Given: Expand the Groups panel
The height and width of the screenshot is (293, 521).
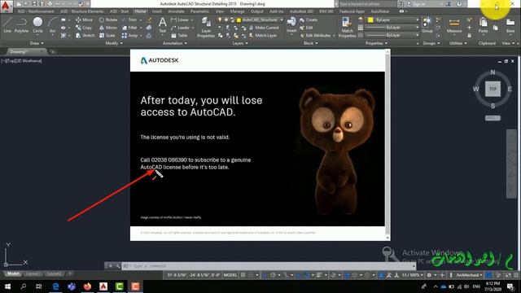Looking at the screenshot, I should 431,43.
